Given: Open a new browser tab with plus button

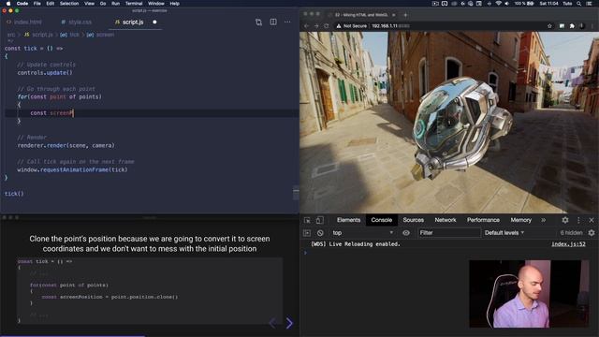Looking at the screenshot, I should [405, 15].
